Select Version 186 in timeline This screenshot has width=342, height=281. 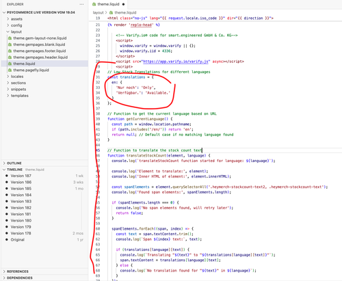click(21, 182)
